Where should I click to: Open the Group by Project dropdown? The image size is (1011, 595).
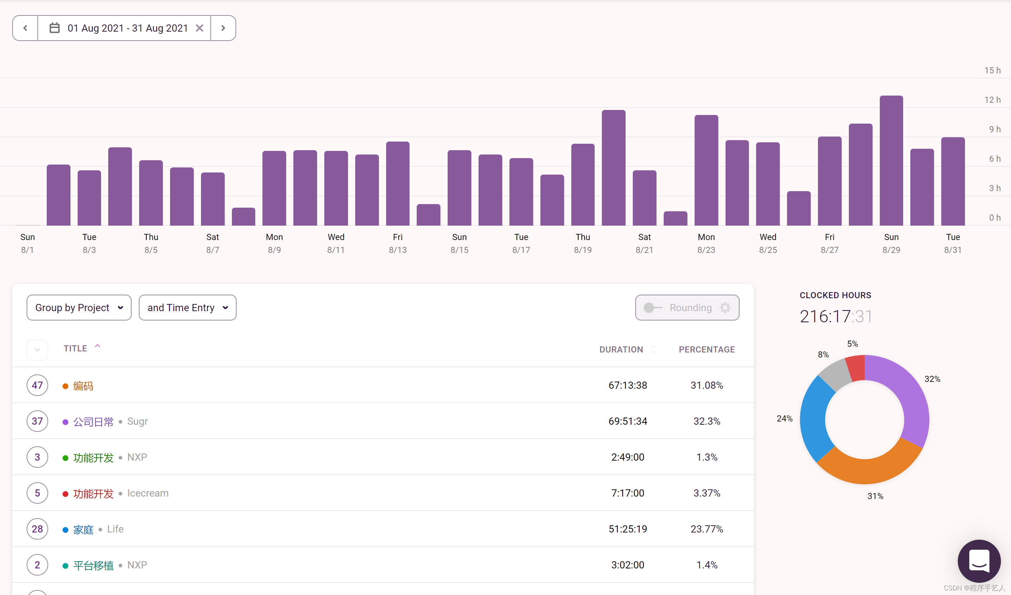pyautogui.click(x=79, y=308)
